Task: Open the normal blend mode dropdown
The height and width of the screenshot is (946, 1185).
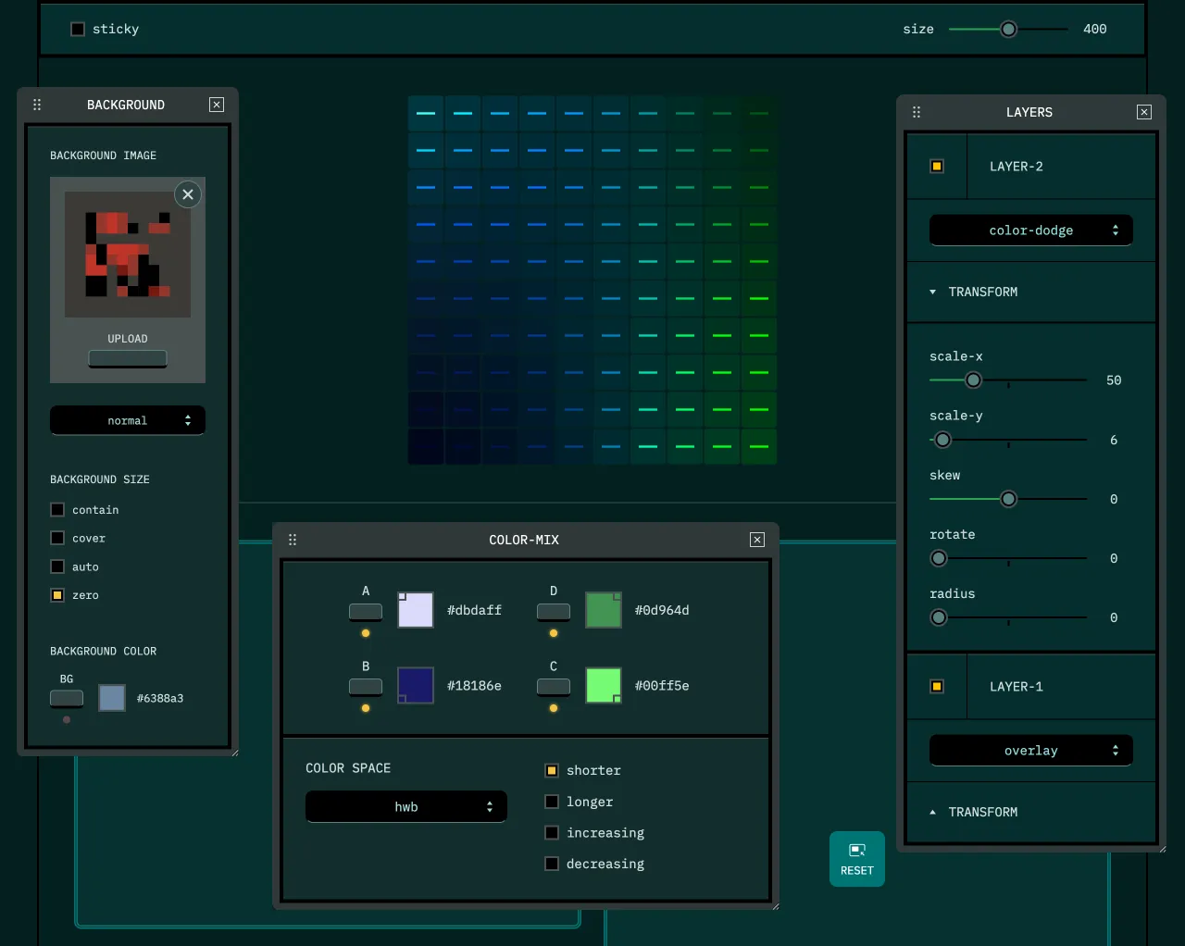Action: click(128, 420)
